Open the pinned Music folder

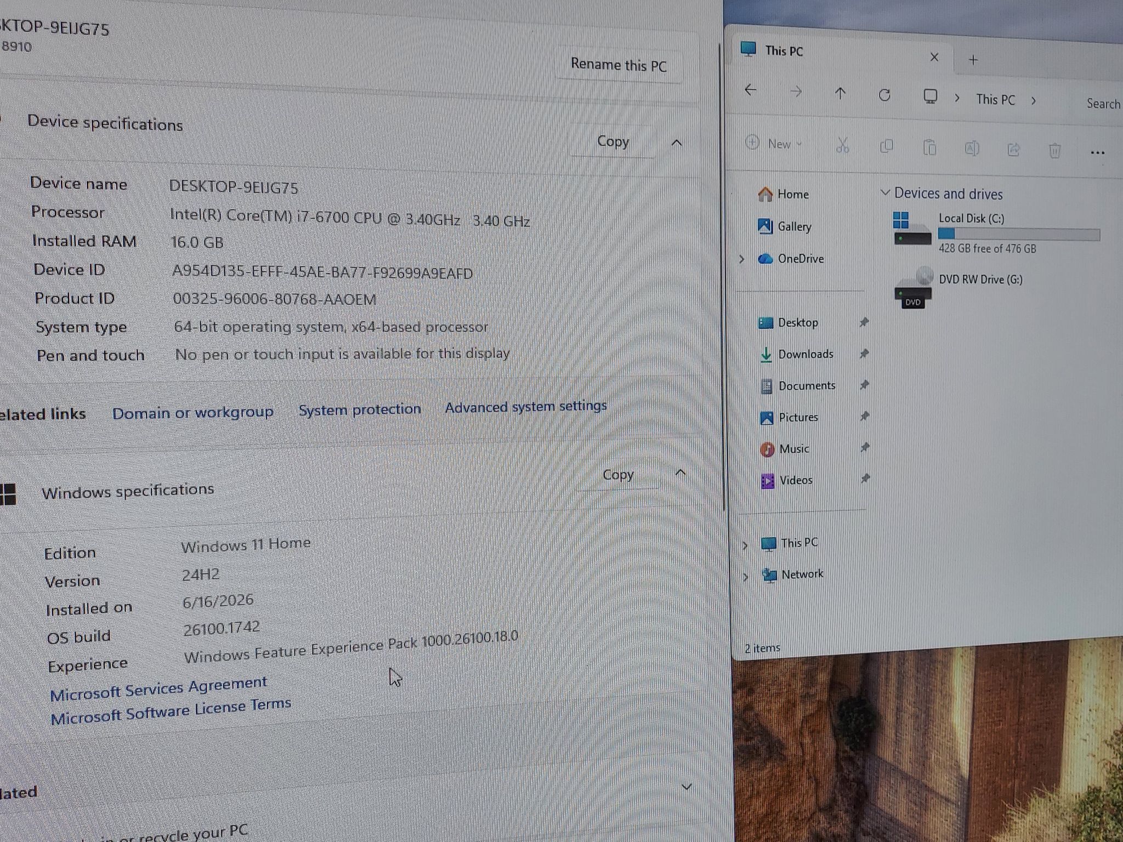click(x=785, y=449)
